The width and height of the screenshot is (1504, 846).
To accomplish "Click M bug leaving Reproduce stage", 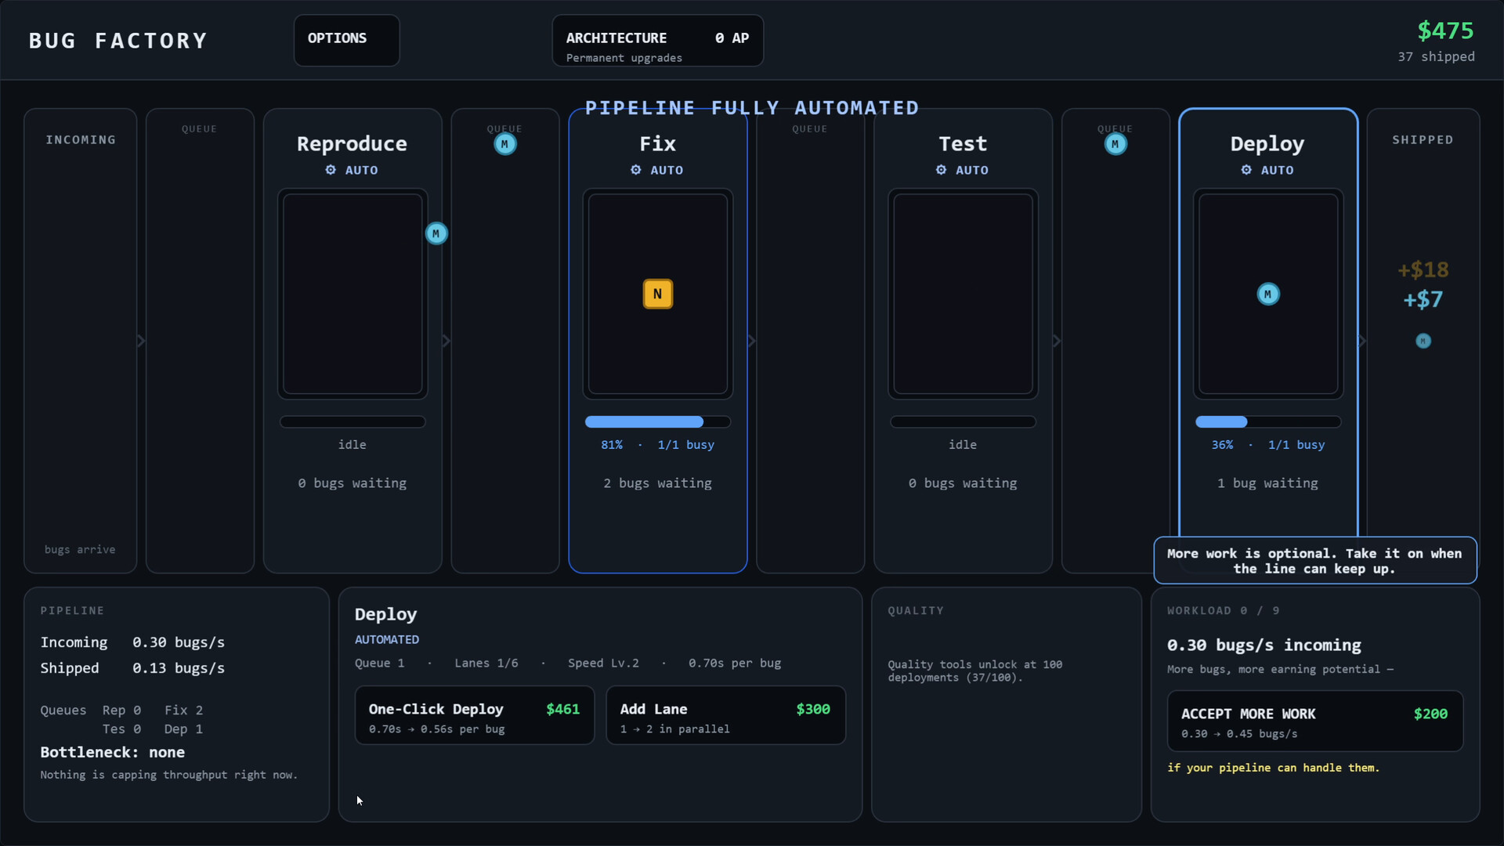I will 436,233.
